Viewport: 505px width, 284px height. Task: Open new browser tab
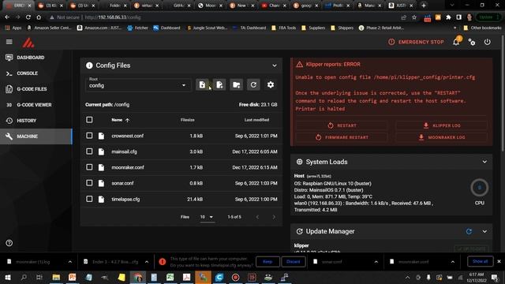click(x=424, y=6)
